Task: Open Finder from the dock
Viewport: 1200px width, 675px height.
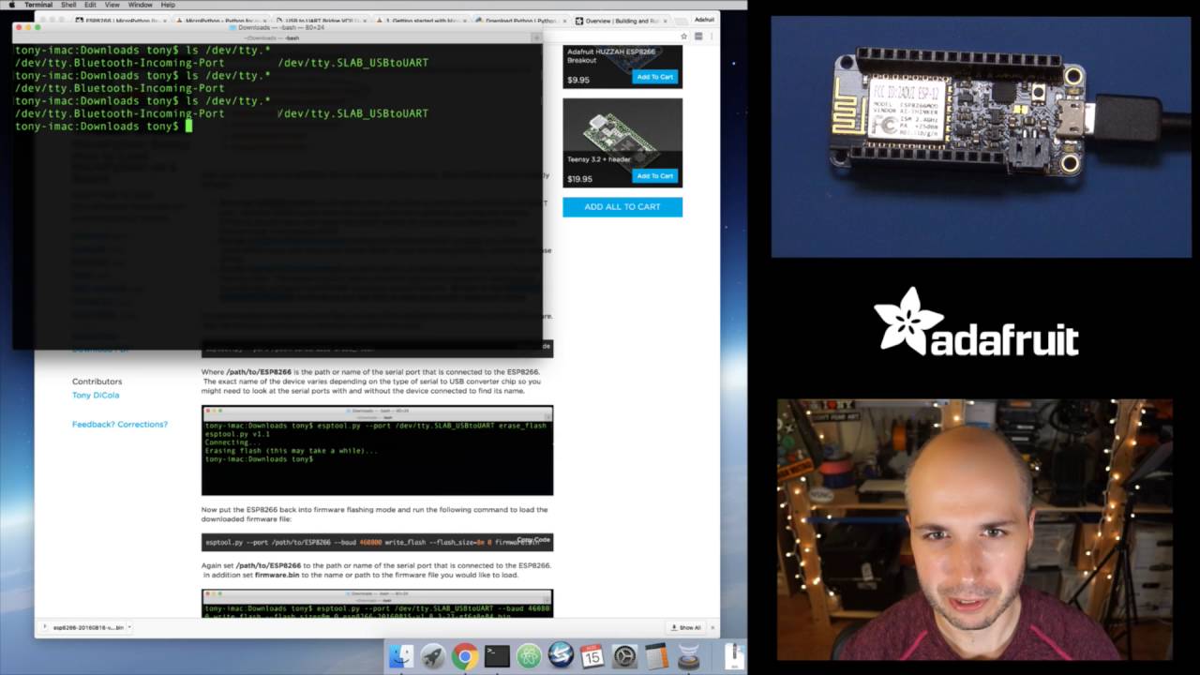Action: coord(401,656)
